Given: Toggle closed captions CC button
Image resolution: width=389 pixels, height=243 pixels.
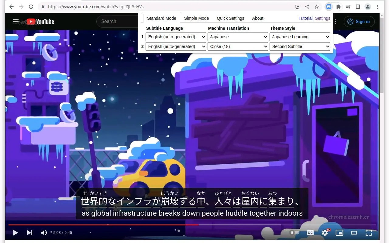Looking at the screenshot, I should click(310, 233).
